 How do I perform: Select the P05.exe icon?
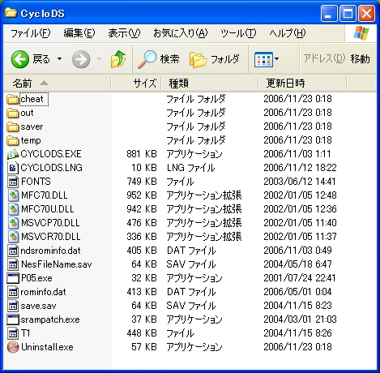[13, 278]
